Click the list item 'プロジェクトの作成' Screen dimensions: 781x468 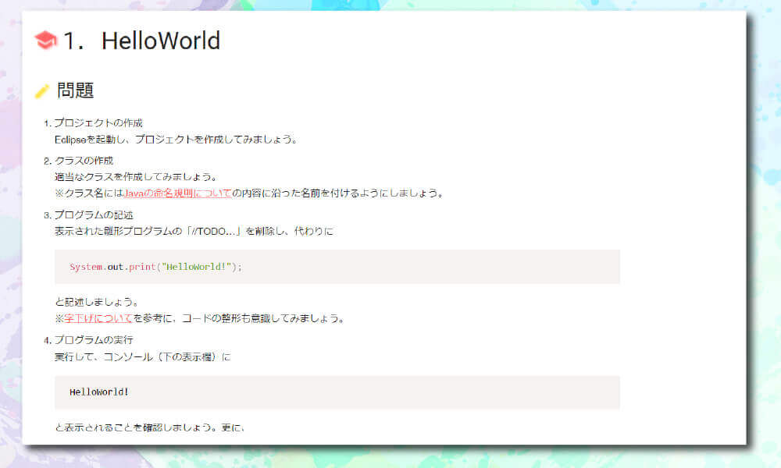(98, 122)
